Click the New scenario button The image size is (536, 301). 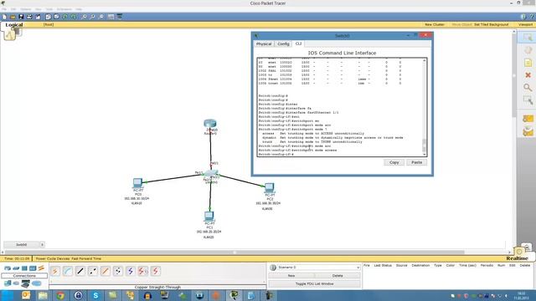point(291,275)
